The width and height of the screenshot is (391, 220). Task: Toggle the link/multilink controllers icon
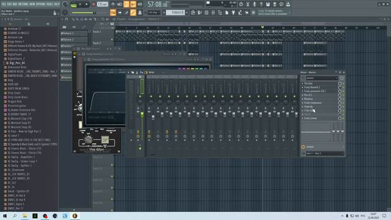[x=133, y=12]
